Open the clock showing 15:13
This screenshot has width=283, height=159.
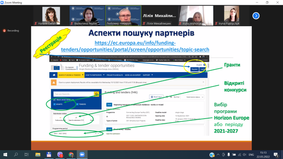tap(263, 155)
